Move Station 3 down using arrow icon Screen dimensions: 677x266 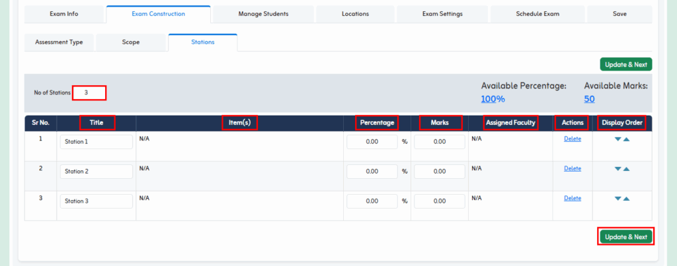[618, 199]
